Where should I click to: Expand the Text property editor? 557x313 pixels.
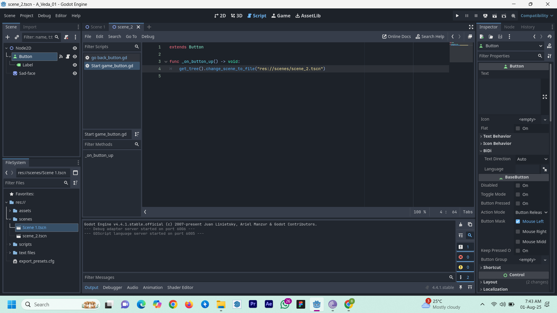coord(545,97)
